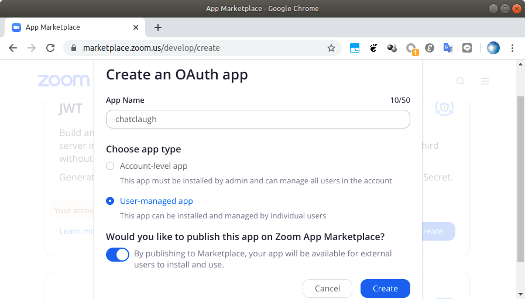Viewport: 525px width, 299px height.
Task: Click the blue Create button in dialog
Action: click(385, 288)
